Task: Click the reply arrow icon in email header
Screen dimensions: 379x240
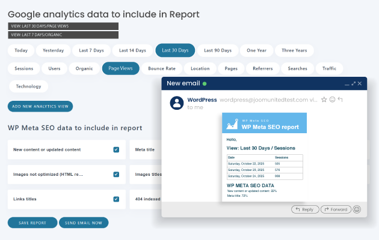Action: 340,100
